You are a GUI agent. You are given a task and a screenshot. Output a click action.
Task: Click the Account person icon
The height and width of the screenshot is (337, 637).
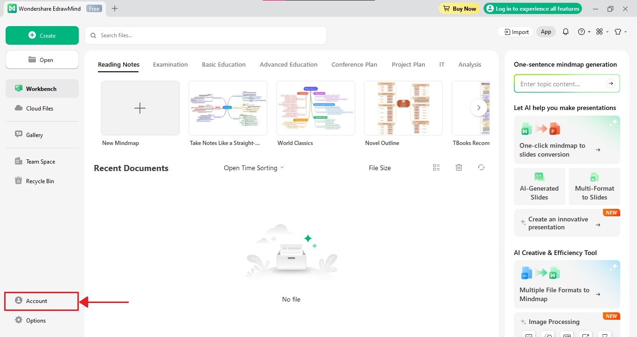19,301
